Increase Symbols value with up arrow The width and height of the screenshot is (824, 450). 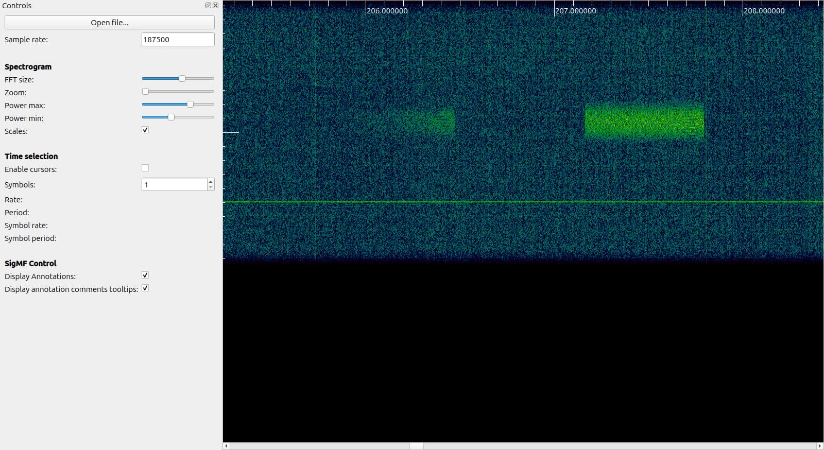coord(211,181)
